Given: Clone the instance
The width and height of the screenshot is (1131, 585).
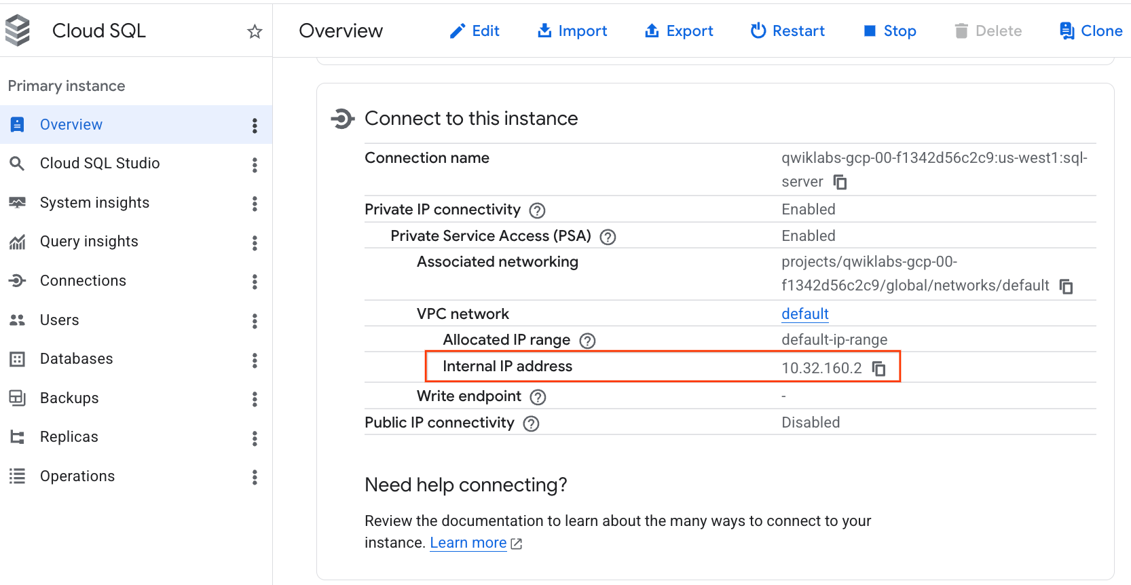Looking at the screenshot, I should tap(1091, 31).
